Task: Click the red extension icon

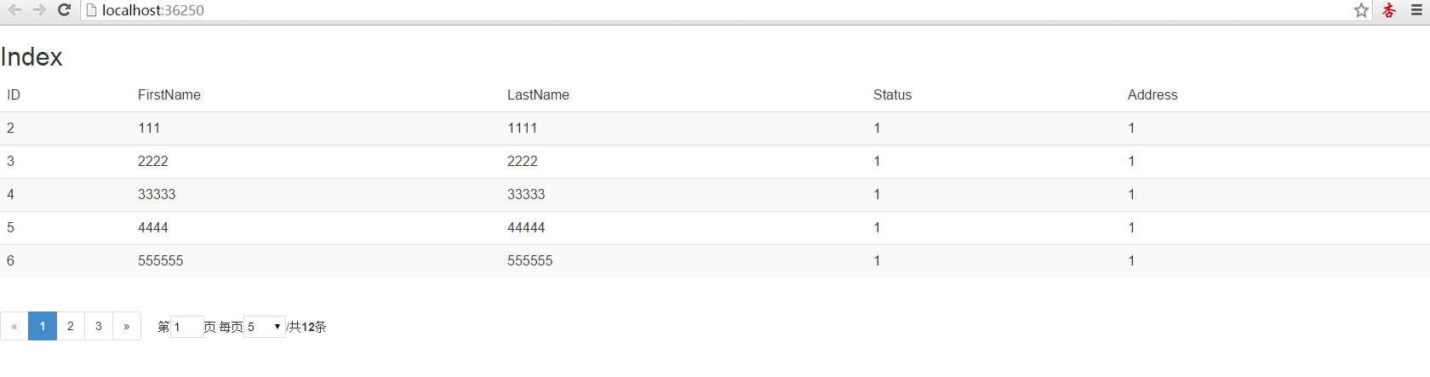Action: click(x=1389, y=10)
